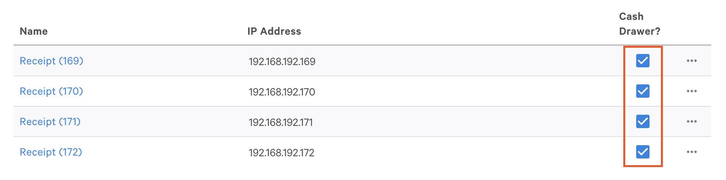Click on IP 192.168.192.171

click(281, 122)
